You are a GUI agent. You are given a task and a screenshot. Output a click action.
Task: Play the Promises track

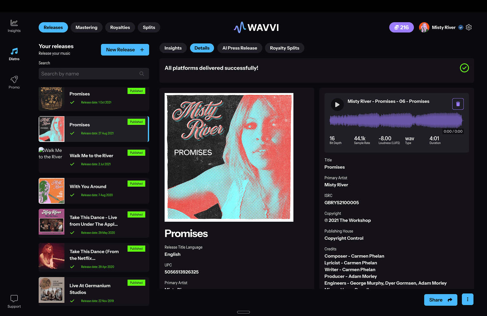coord(337,105)
